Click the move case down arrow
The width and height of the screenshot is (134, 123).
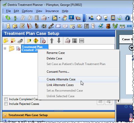pos(59,41)
